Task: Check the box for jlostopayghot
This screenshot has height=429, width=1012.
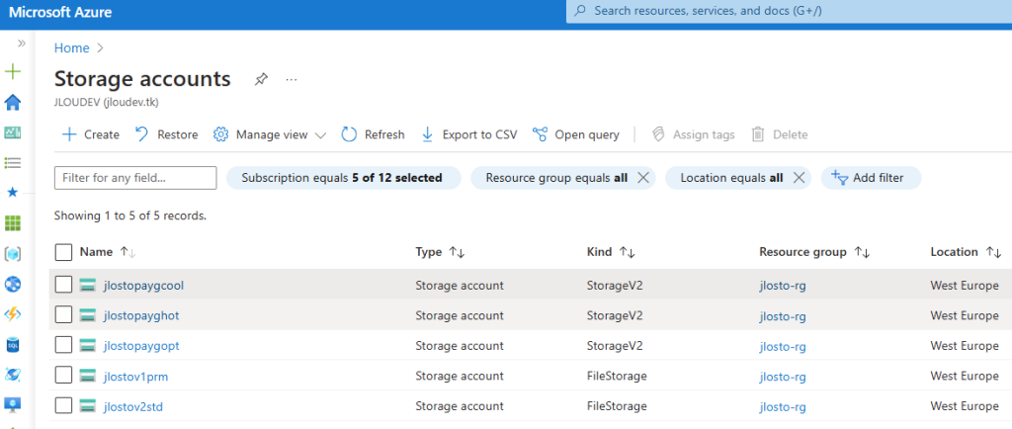Action: (x=63, y=314)
